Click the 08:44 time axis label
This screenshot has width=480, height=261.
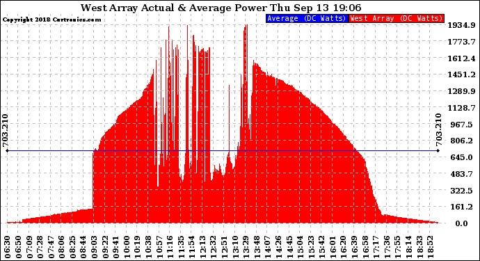click(x=83, y=246)
